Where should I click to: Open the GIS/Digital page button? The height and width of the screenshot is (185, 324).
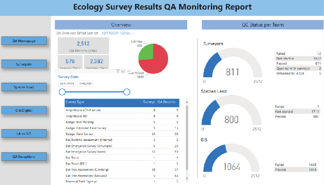[24, 110]
